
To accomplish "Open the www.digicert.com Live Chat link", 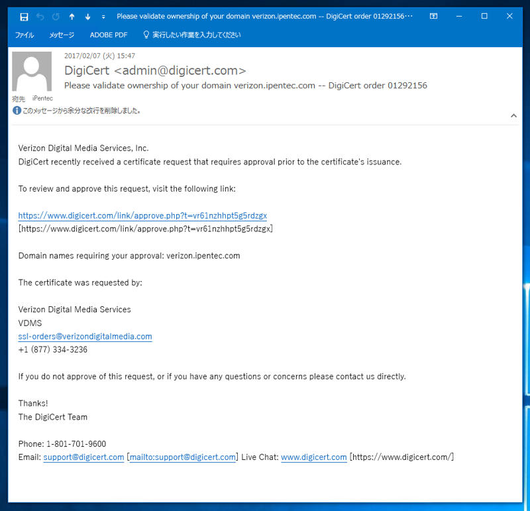I will (313, 457).
